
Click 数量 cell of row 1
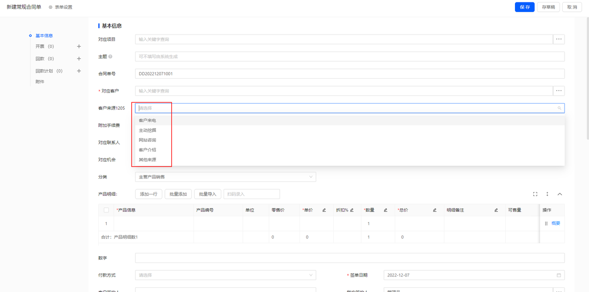(378, 223)
